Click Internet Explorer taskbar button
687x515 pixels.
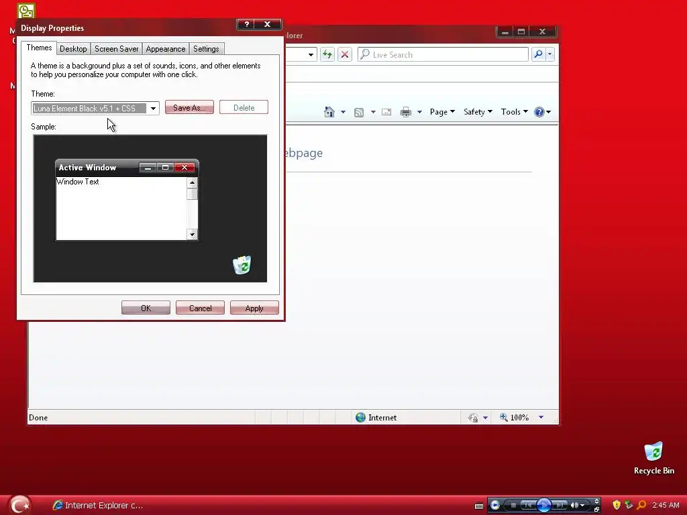click(98, 505)
